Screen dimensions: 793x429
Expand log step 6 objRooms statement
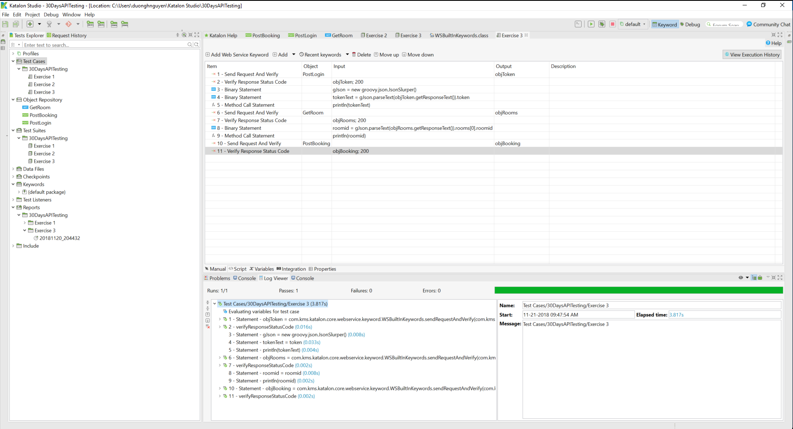(220, 358)
